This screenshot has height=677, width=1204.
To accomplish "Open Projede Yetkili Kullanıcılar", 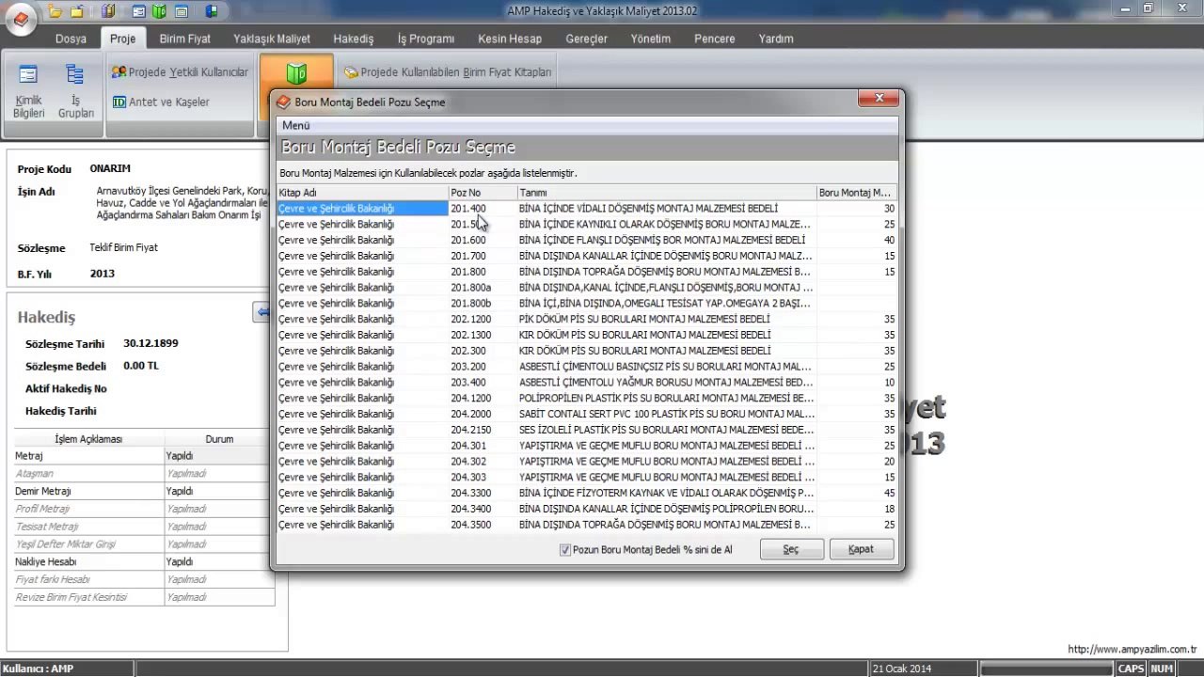I will [180, 71].
